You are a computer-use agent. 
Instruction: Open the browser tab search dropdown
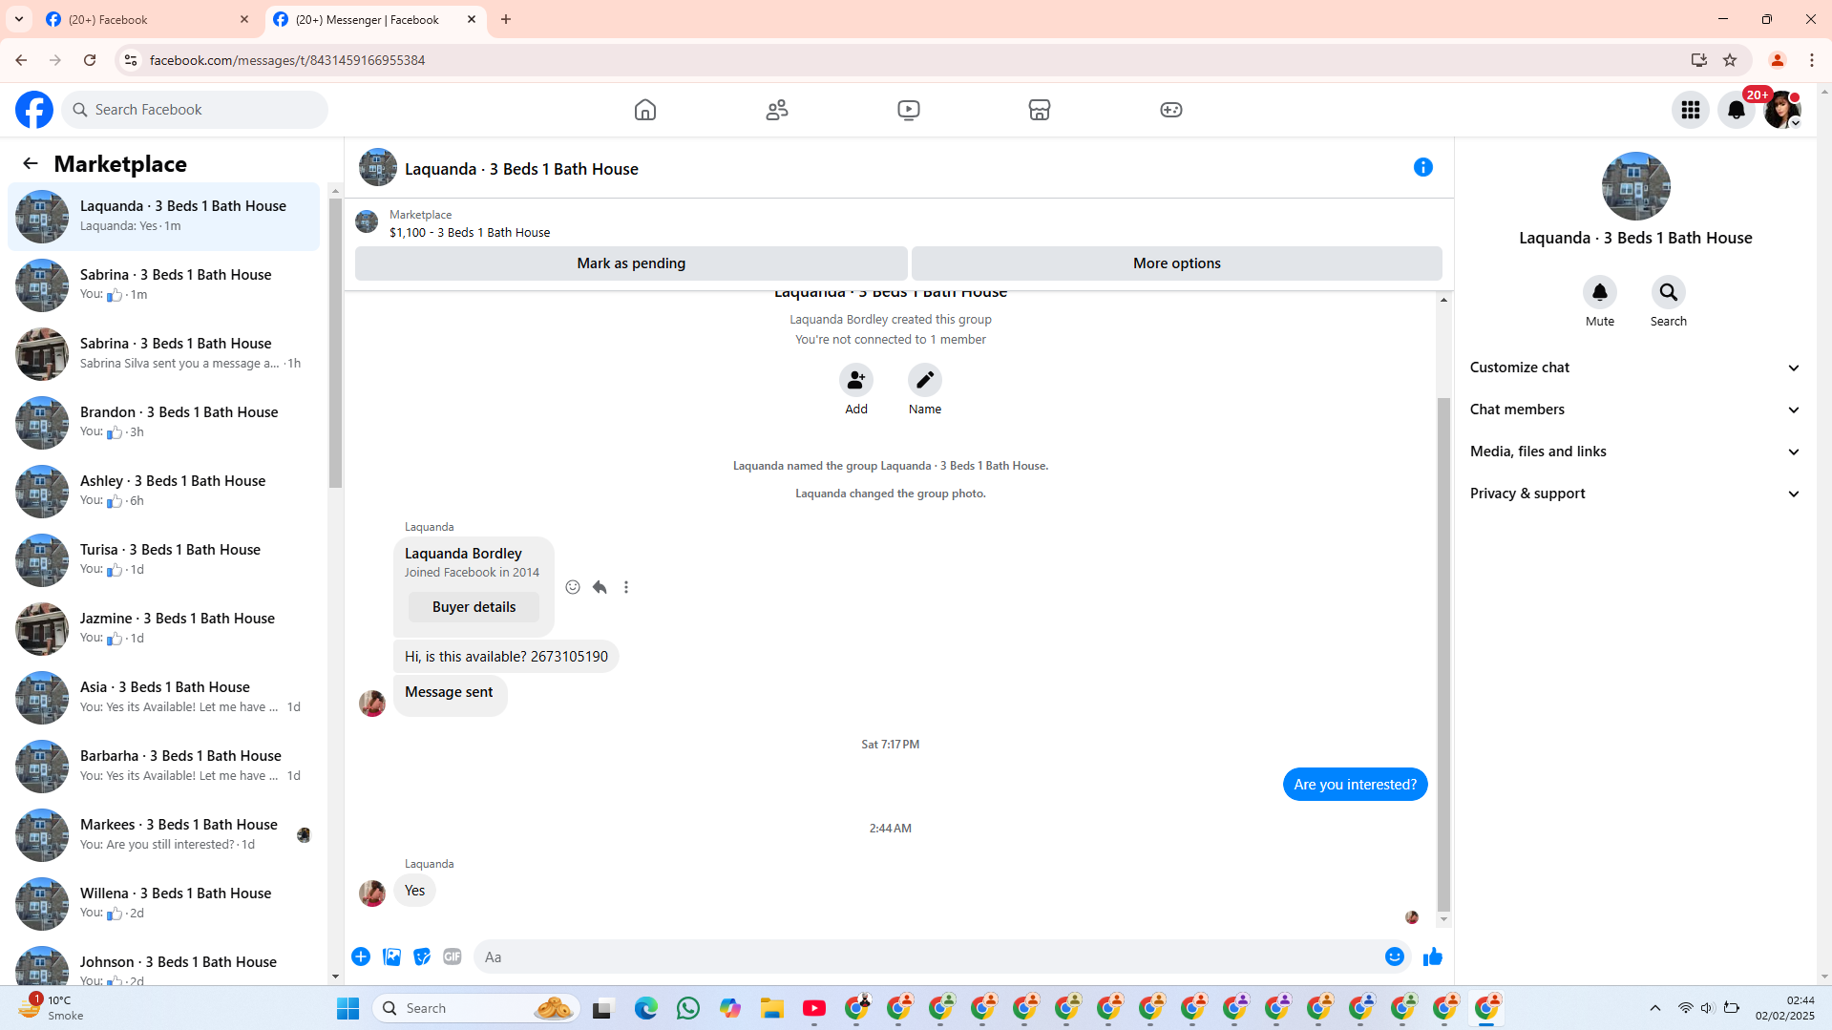[x=19, y=19]
